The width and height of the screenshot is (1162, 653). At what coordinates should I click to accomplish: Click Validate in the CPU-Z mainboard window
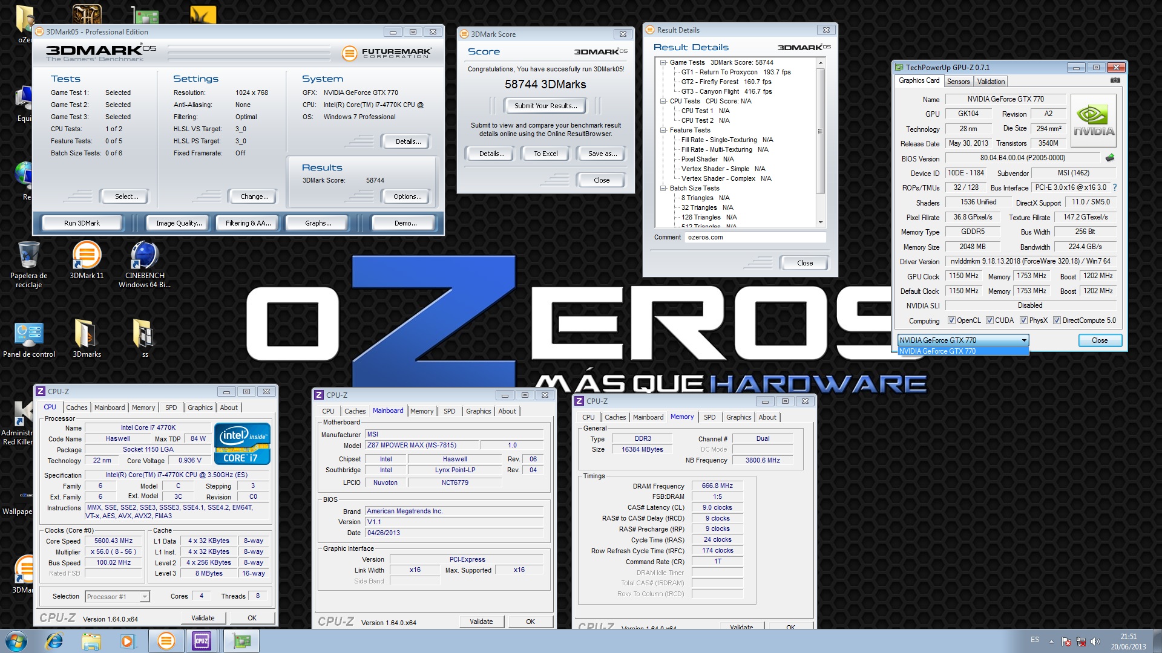pos(481,622)
